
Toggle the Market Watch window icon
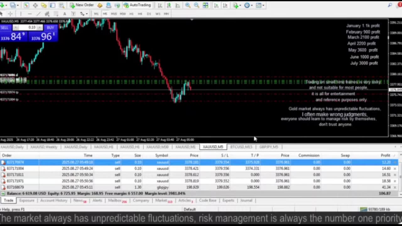pos(26,5)
